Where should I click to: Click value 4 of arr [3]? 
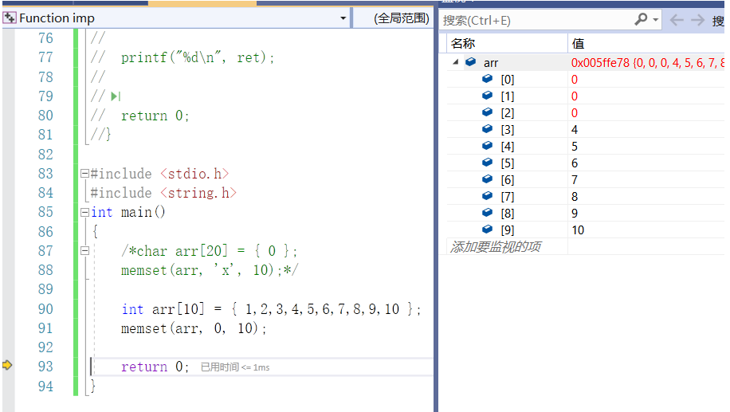click(x=575, y=129)
